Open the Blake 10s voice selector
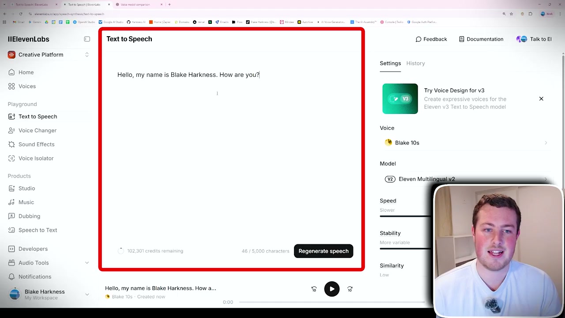565x318 pixels. (x=466, y=143)
